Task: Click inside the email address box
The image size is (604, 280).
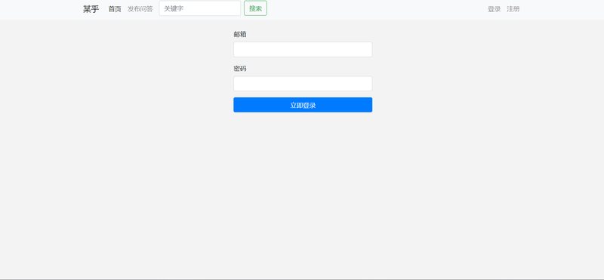Action: click(x=303, y=49)
